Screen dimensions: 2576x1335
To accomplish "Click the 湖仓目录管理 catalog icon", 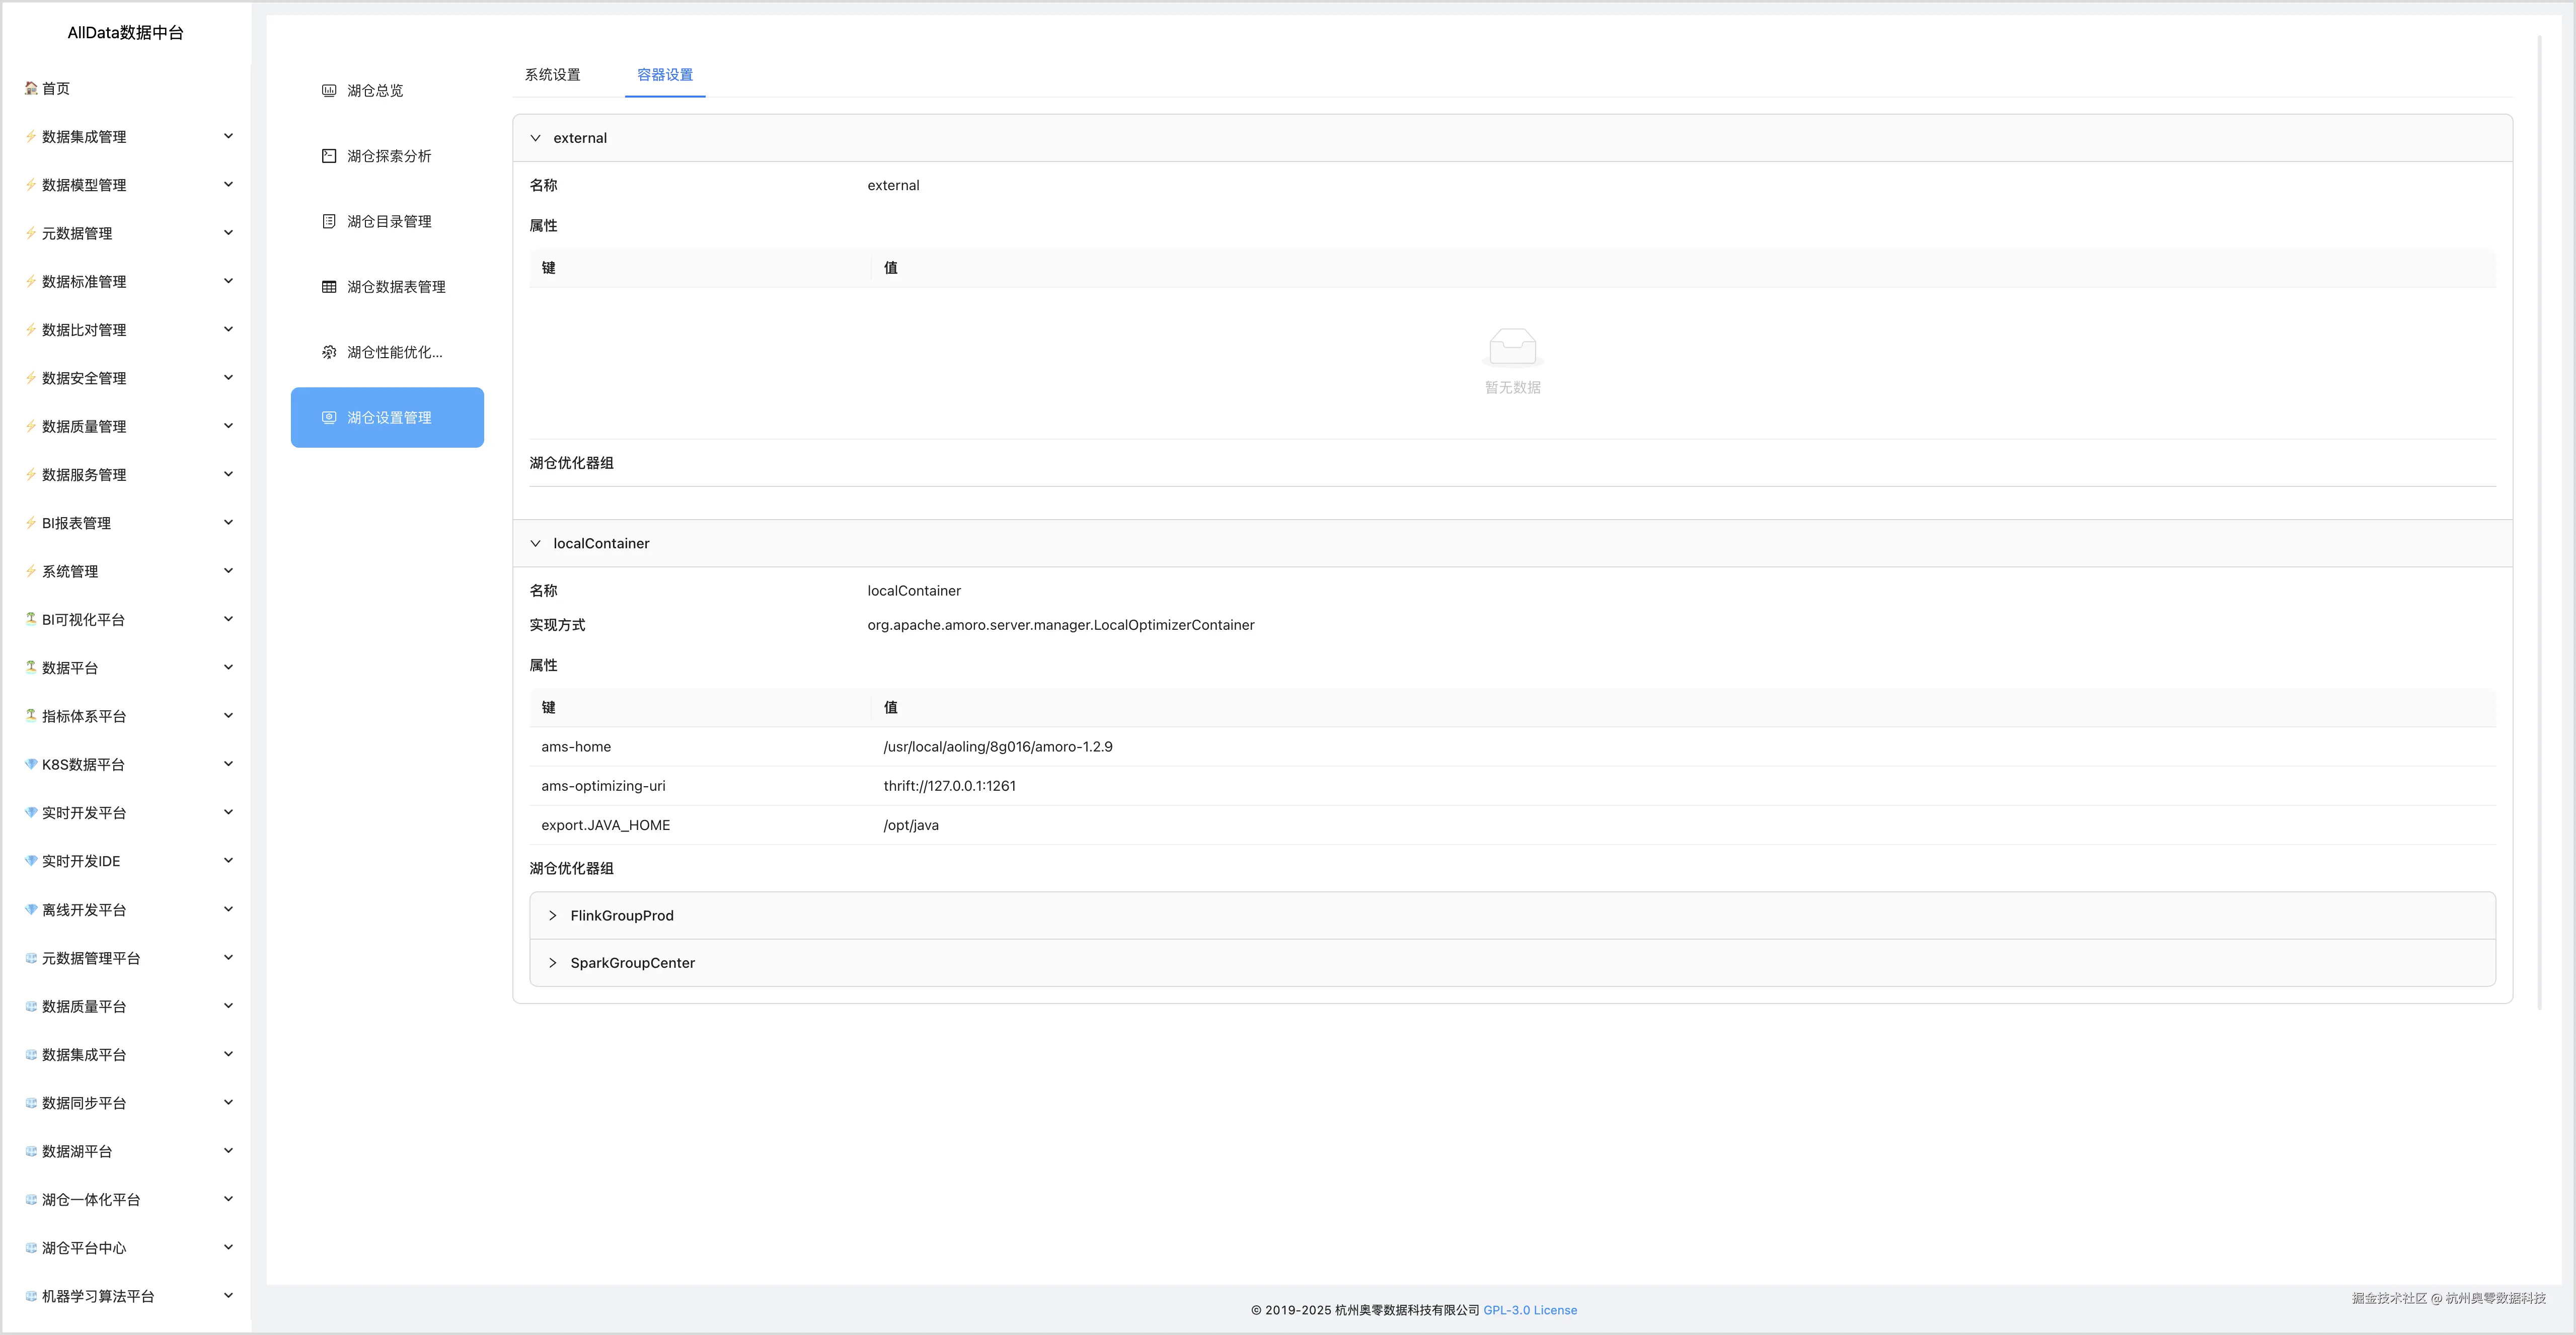I will pos(329,221).
